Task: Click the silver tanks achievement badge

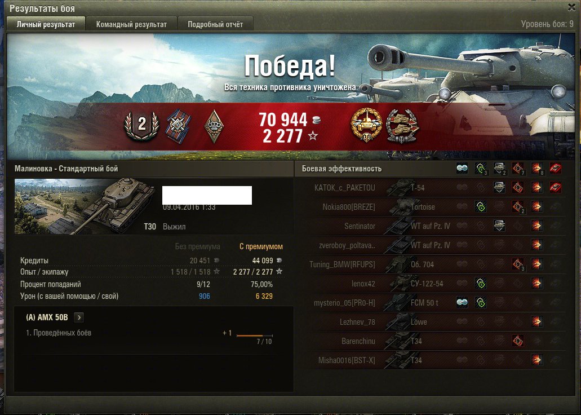Action: 402,126
